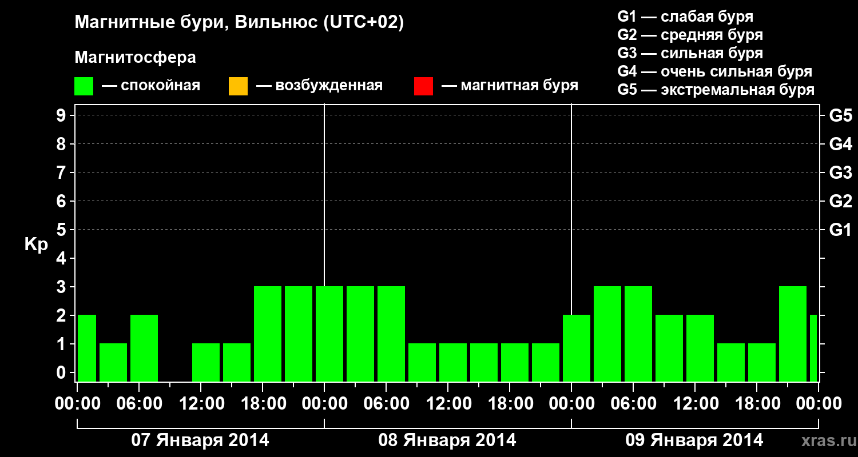Click the 'G1 — слабая буря' legend line
Viewport: 858px width, 457px height.
pos(685,17)
